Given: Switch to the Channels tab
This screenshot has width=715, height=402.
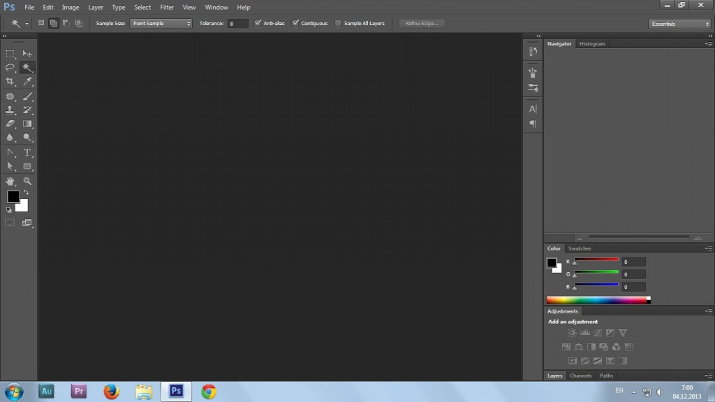Looking at the screenshot, I should [x=580, y=375].
